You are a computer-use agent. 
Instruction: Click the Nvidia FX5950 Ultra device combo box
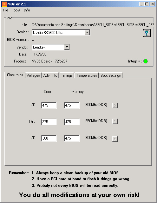(x=61, y=32)
